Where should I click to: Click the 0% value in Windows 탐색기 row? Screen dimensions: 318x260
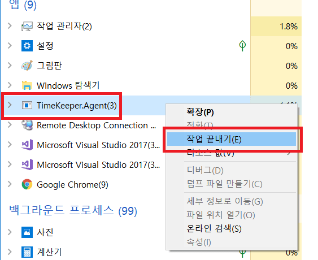(291, 85)
